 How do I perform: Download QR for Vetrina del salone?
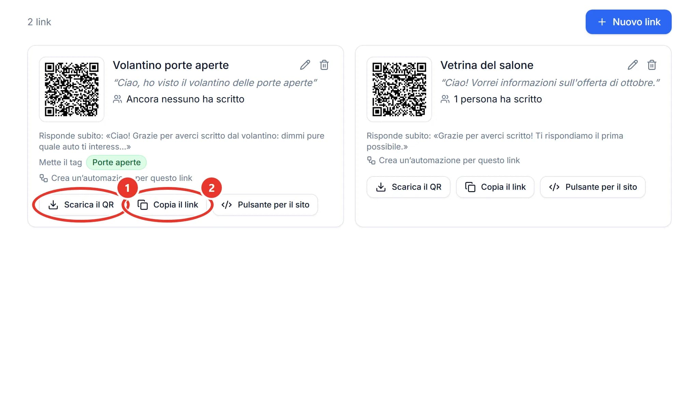point(409,187)
